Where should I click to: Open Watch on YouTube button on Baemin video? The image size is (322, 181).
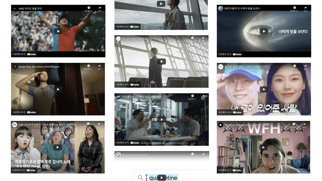click(x=230, y=54)
